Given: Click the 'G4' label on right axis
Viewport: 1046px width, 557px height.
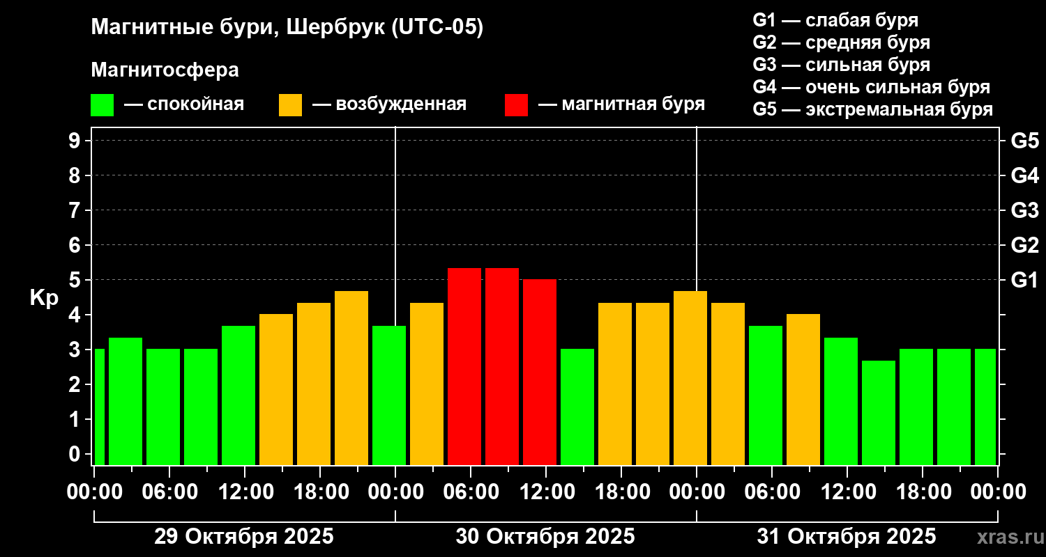Looking at the screenshot, I should (1024, 175).
